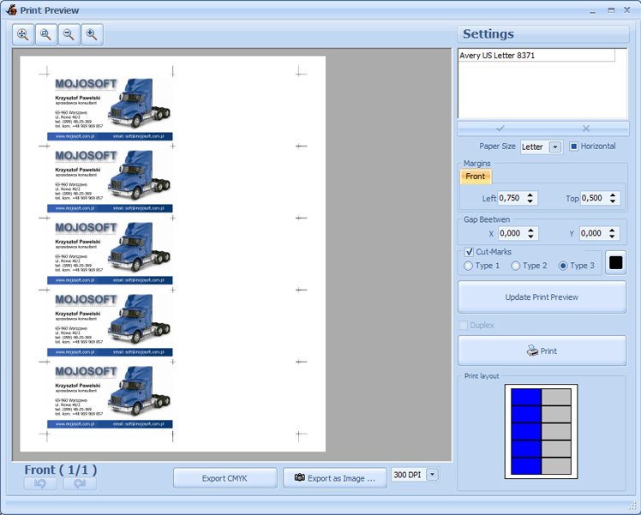Click the next page arrow icon

click(x=80, y=483)
